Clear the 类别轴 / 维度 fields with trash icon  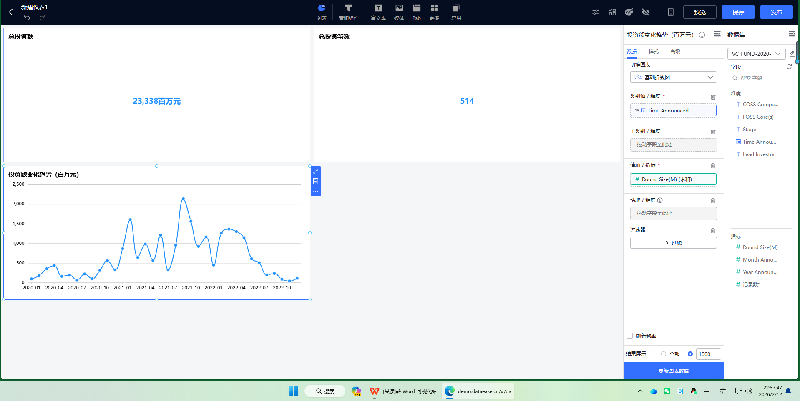coord(713,97)
